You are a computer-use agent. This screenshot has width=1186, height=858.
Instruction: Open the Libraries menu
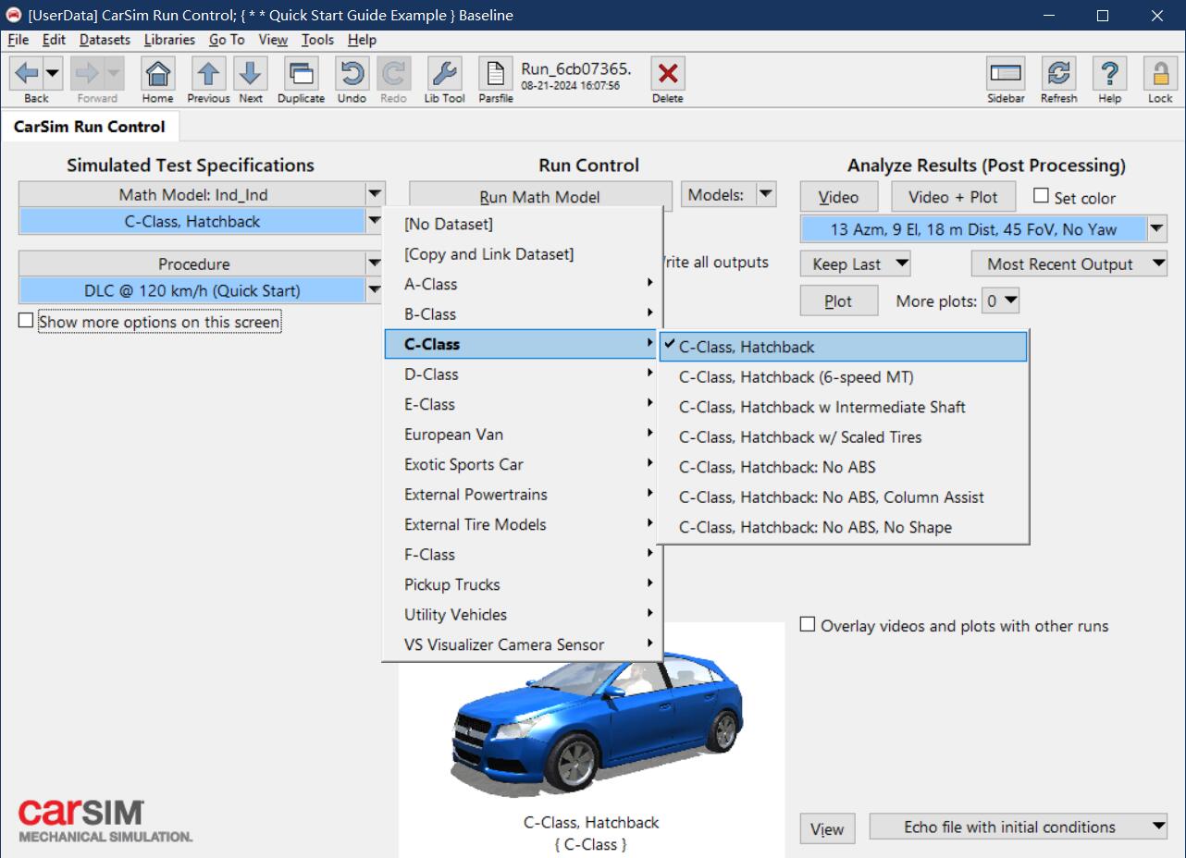tap(169, 40)
